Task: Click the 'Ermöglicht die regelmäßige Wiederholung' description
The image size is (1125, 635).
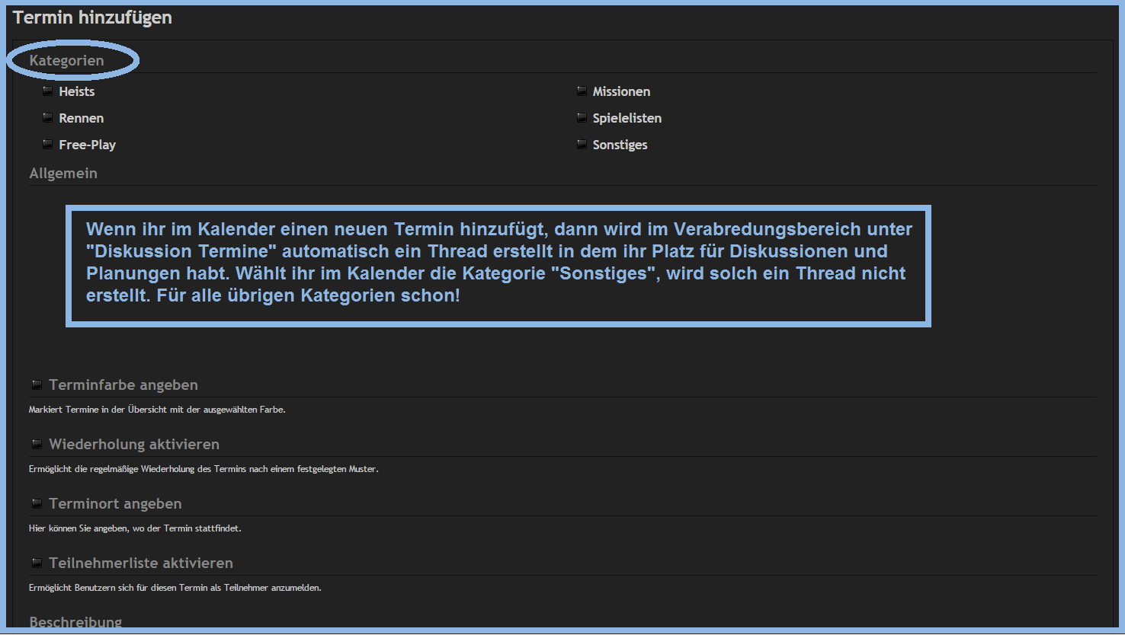Action: click(204, 469)
